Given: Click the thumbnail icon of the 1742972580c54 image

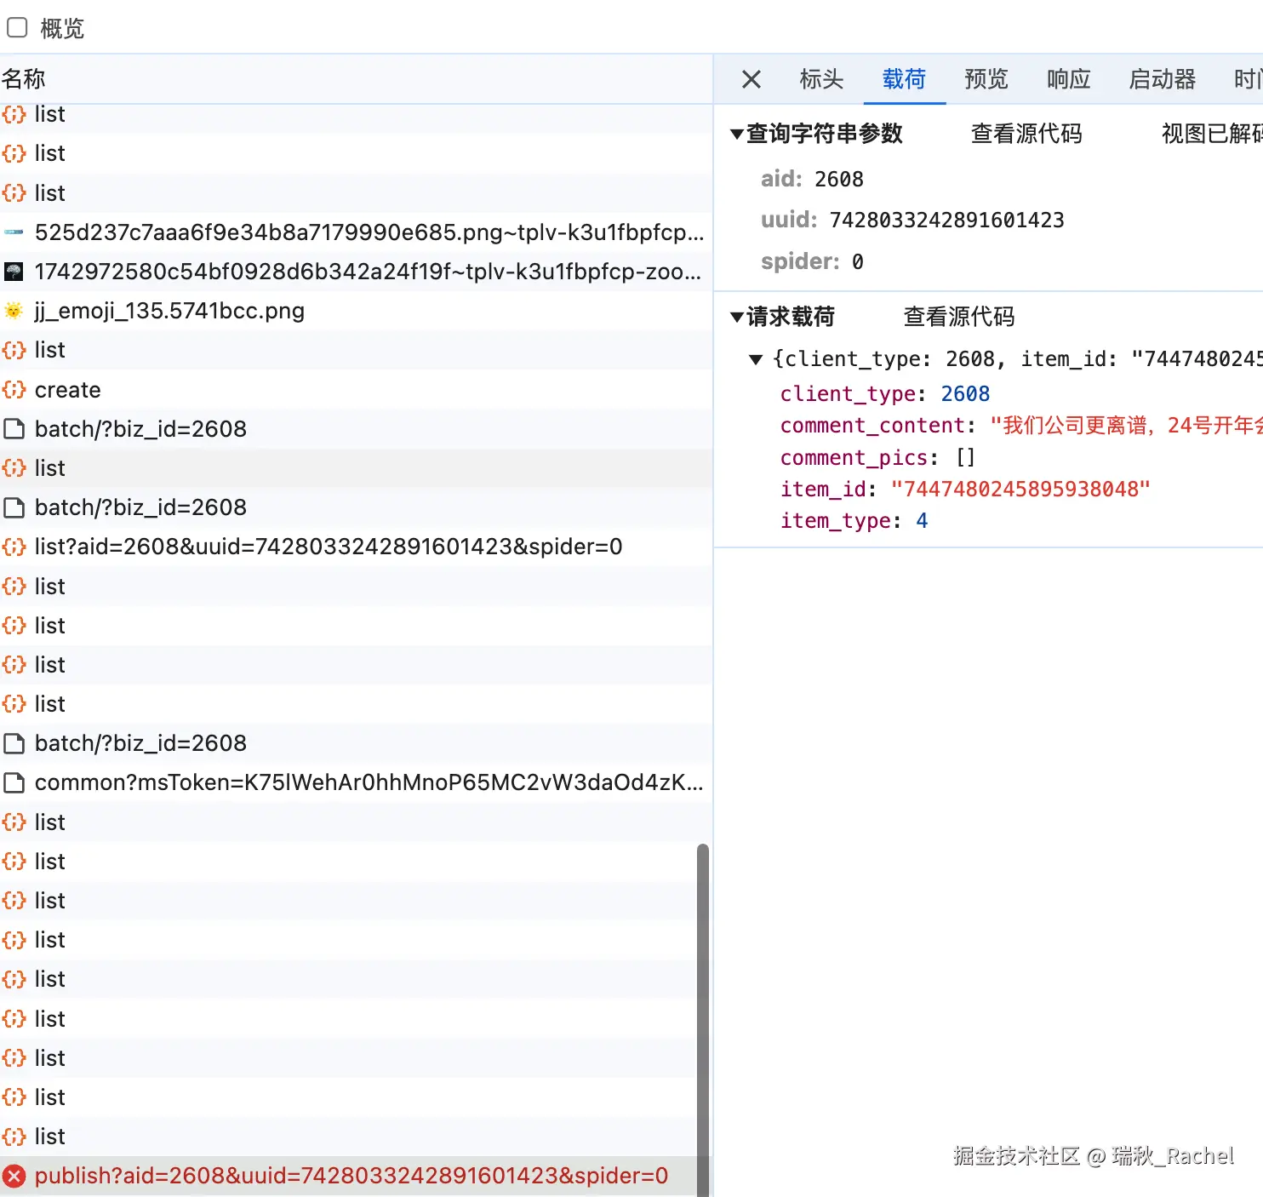Looking at the screenshot, I should (x=14, y=272).
